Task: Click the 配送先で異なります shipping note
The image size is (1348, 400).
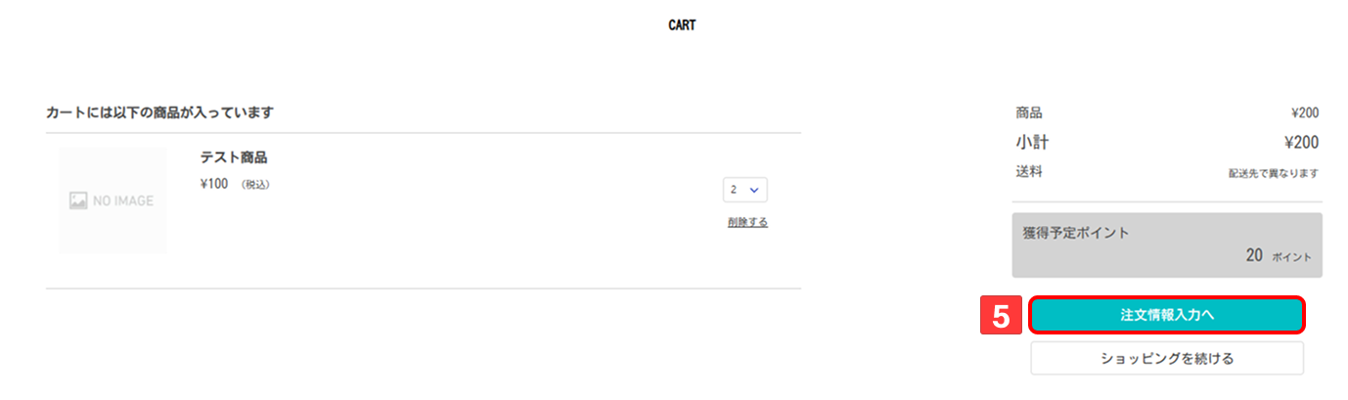Action: click(1273, 173)
